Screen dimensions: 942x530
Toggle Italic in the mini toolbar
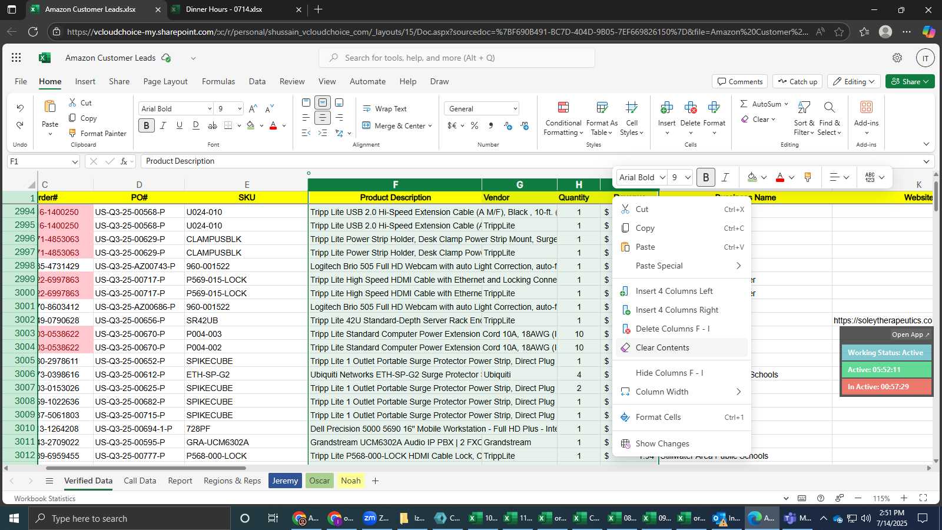(x=725, y=177)
